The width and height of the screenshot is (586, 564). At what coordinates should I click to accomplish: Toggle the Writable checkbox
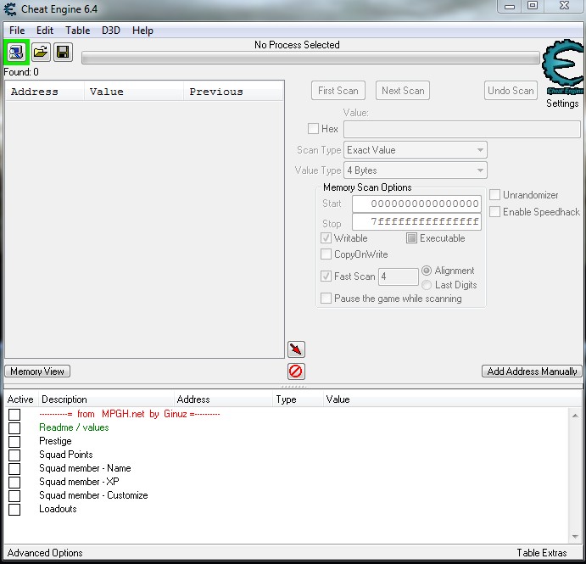(x=326, y=238)
